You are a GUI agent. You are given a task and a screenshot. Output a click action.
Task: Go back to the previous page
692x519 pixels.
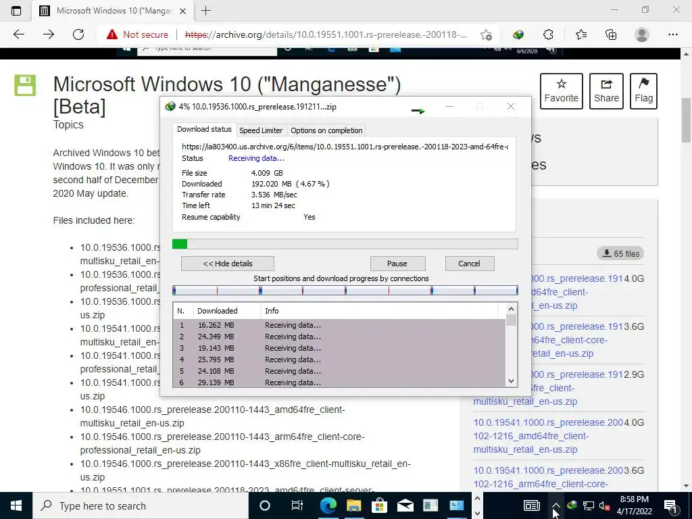[18, 34]
